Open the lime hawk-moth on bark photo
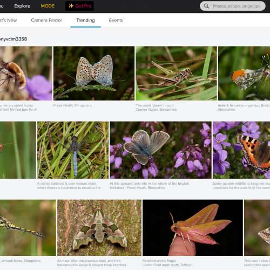Image resolution: width=270 pixels, height=270 pixels. point(99,228)
